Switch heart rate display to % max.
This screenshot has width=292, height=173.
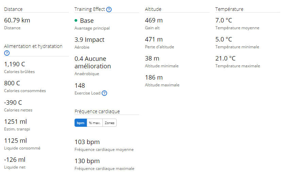pos(95,123)
